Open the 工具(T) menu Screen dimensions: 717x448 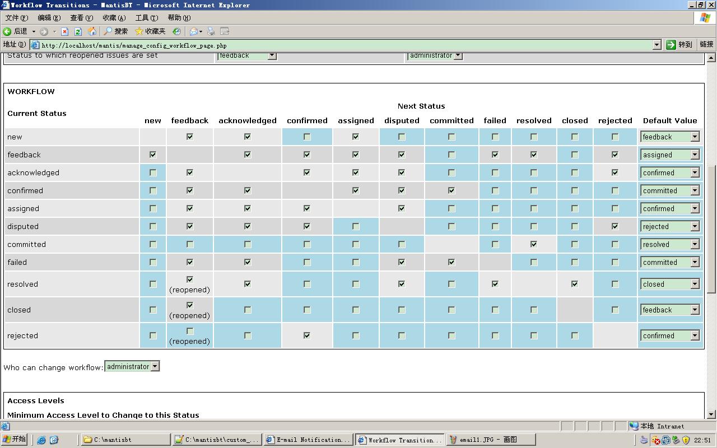[146, 18]
